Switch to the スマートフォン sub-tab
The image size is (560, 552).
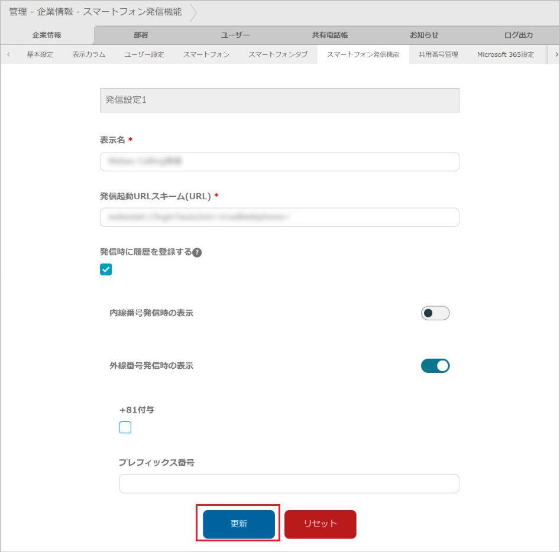206,54
